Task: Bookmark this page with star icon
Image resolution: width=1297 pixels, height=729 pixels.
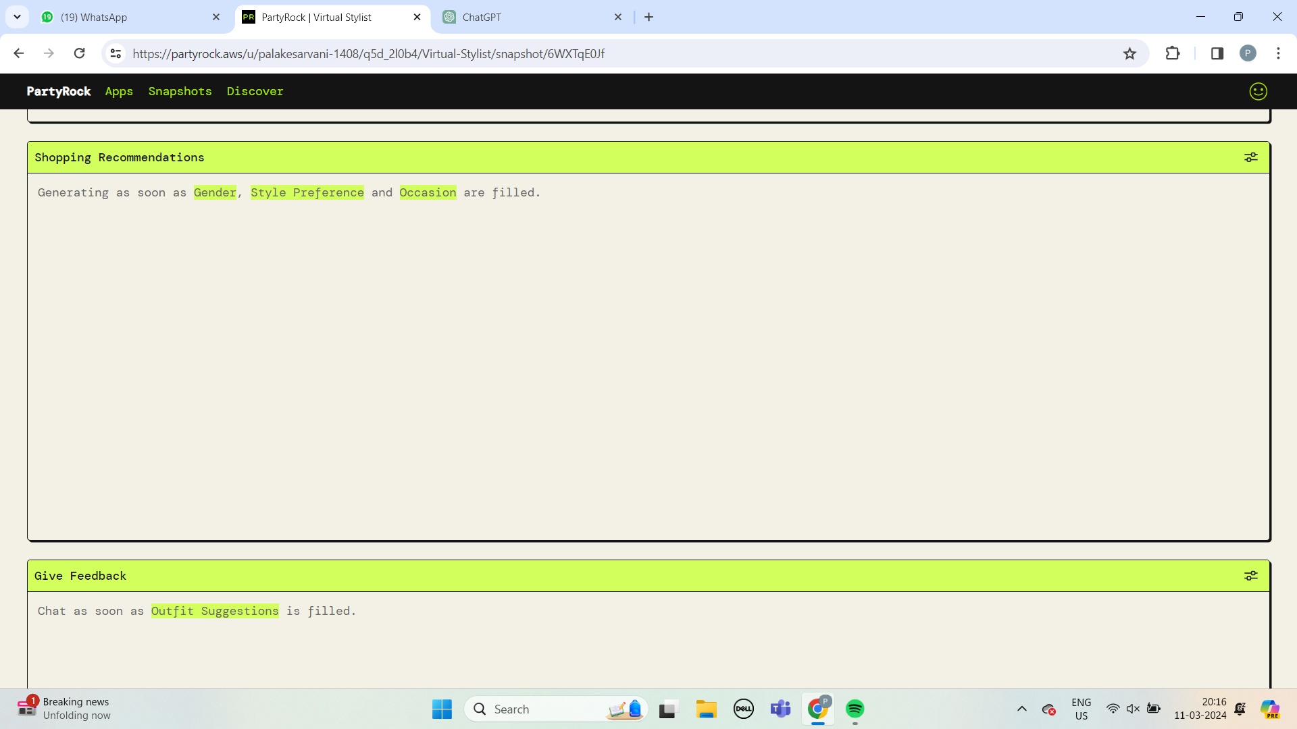Action: 1129,54
